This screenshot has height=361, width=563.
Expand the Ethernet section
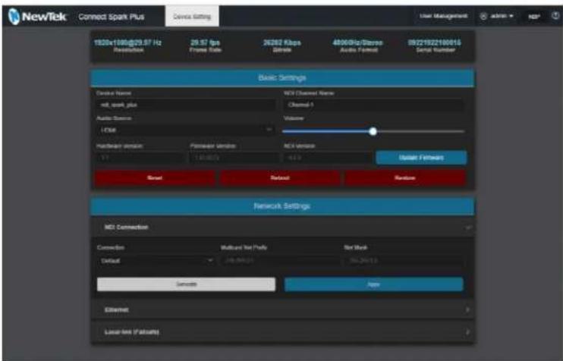[x=281, y=309]
